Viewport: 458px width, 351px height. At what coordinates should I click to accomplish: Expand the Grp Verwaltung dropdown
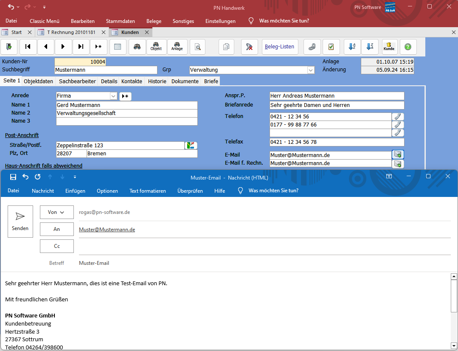click(311, 70)
